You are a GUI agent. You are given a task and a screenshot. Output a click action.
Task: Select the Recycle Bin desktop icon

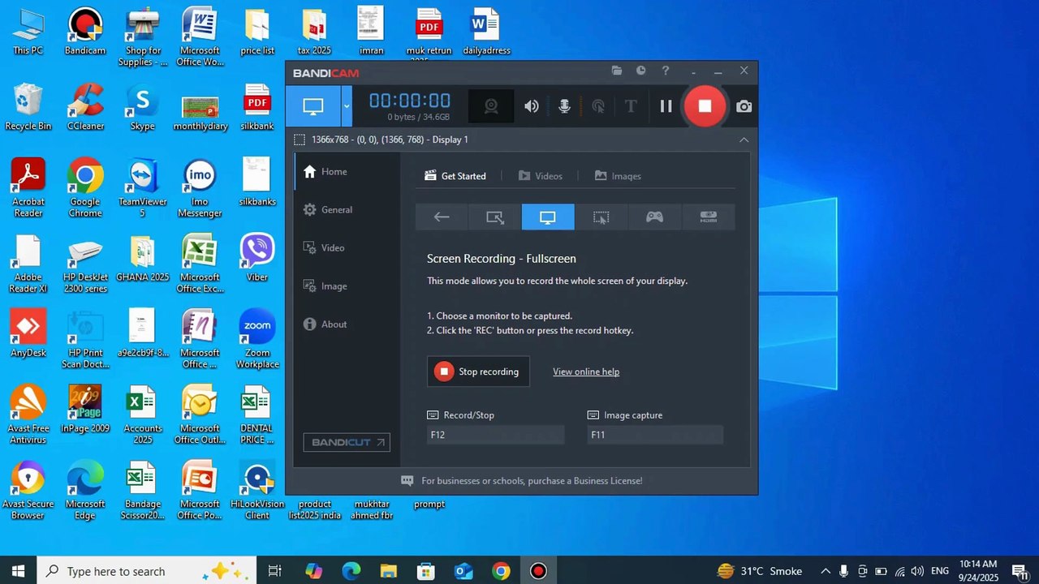(x=28, y=107)
